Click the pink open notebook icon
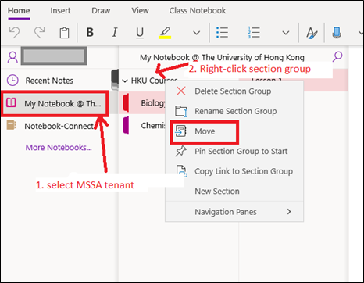This screenshot has height=283, width=364. click(x=12, y=102)
